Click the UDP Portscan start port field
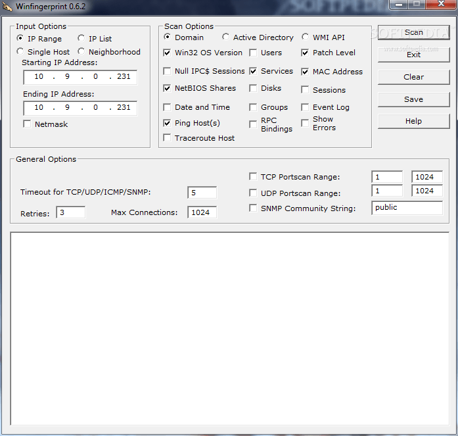Viewport: 458px width, 436px height. (387, 191)
